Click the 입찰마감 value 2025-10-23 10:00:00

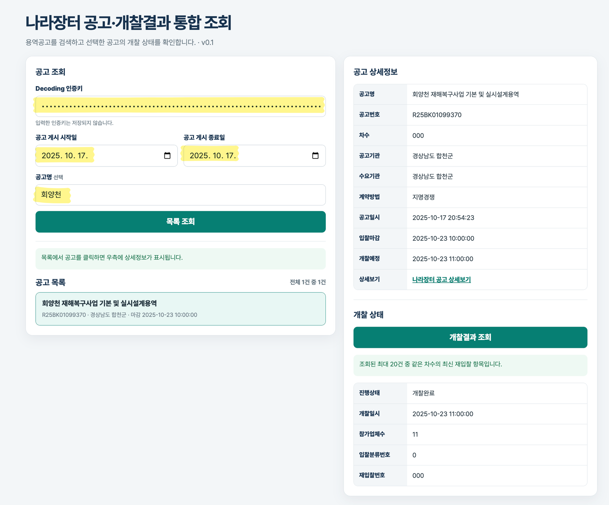pyautogui.click(x=443, y=238)
